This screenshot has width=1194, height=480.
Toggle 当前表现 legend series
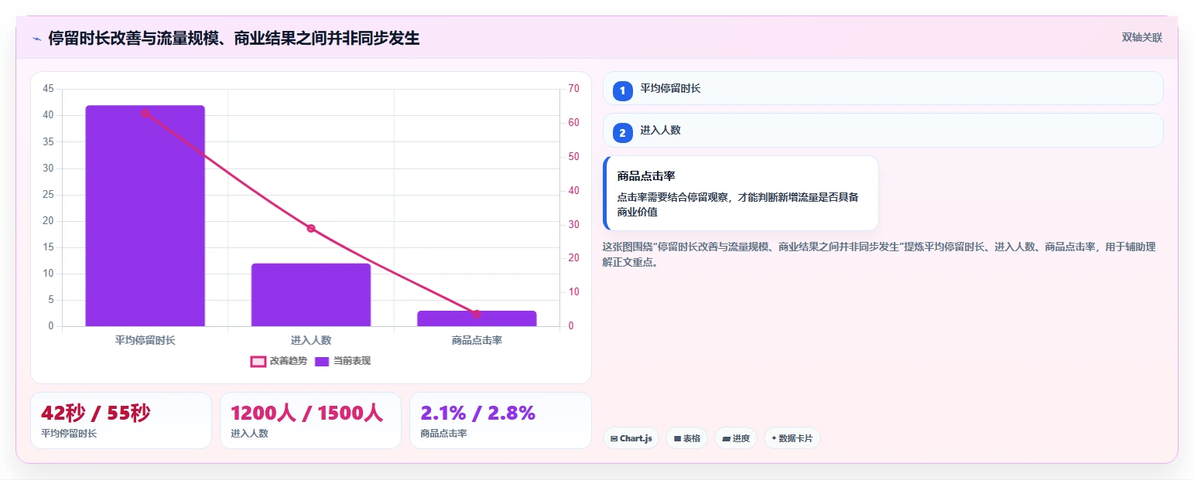tap(343, 361)
